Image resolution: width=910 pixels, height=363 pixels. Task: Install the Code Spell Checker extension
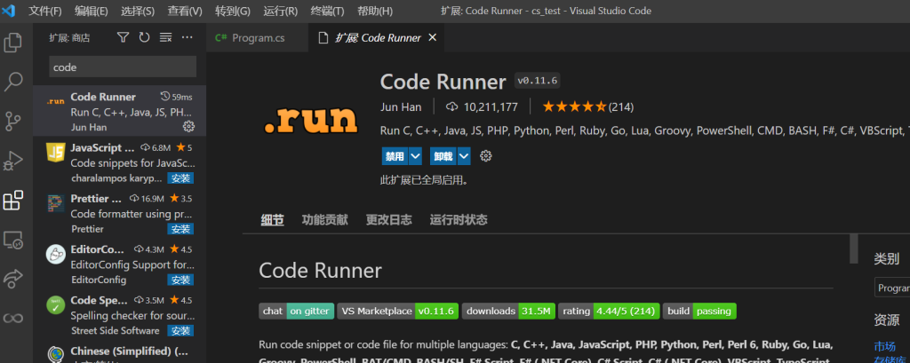click(x=180, y=330)
